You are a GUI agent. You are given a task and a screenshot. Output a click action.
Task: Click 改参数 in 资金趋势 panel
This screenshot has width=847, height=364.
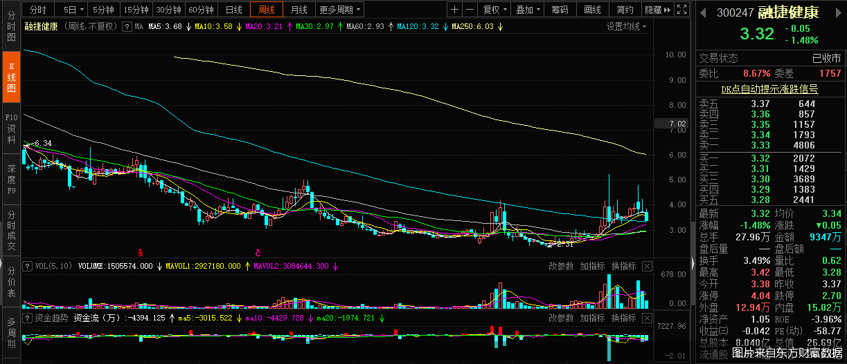pos(562,318)
